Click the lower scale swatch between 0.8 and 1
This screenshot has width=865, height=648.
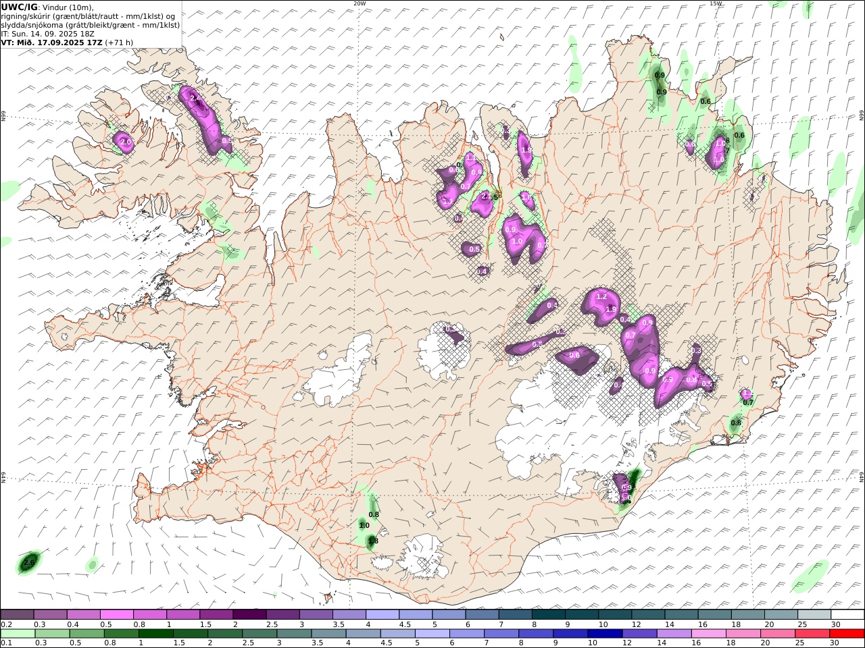(x=122, y=633)
